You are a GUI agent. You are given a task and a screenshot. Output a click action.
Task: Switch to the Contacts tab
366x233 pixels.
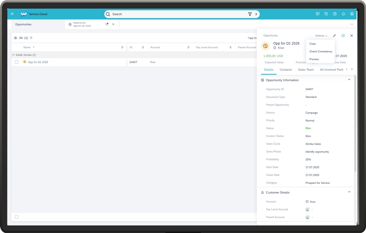(286, 69)
